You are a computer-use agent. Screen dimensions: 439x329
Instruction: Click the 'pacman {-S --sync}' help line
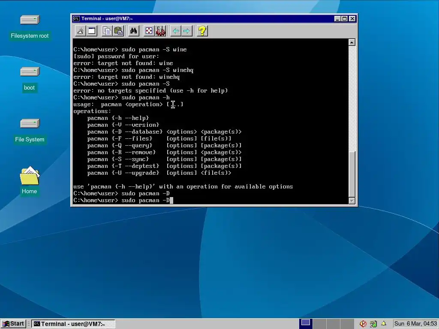point(164,159)
